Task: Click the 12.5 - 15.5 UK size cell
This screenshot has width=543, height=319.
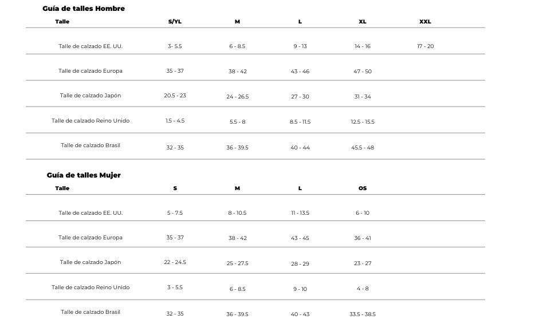Action: (363, 122)
